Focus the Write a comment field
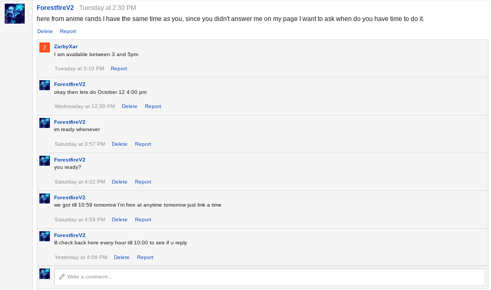 [x=273, y=277]
